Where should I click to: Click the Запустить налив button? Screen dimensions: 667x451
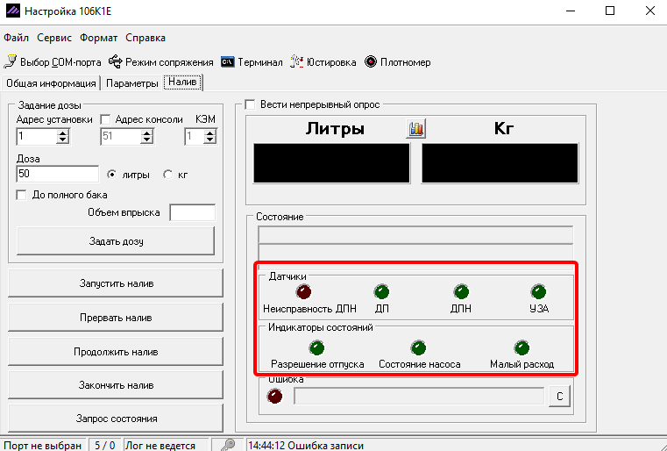click(x=116, y=283)
